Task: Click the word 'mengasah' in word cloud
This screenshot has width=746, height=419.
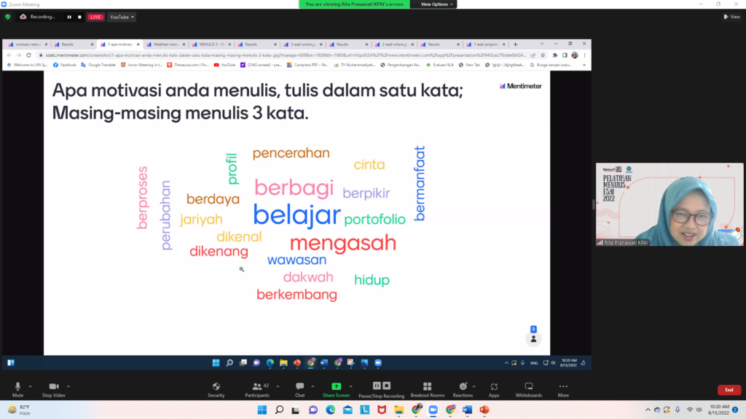Action: tap(343, 243)
